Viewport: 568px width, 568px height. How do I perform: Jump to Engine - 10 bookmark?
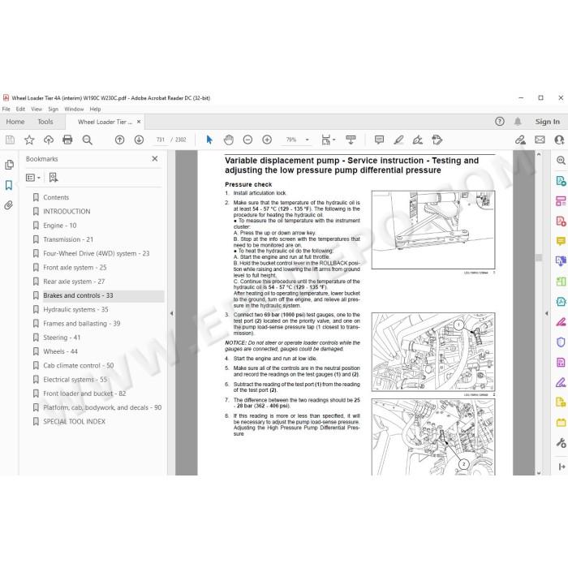[60, 226]
